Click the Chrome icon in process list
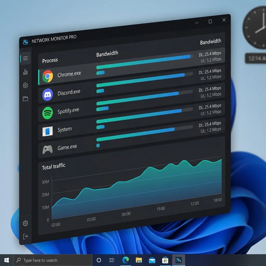The image size is (266, 266). (48, 76)
